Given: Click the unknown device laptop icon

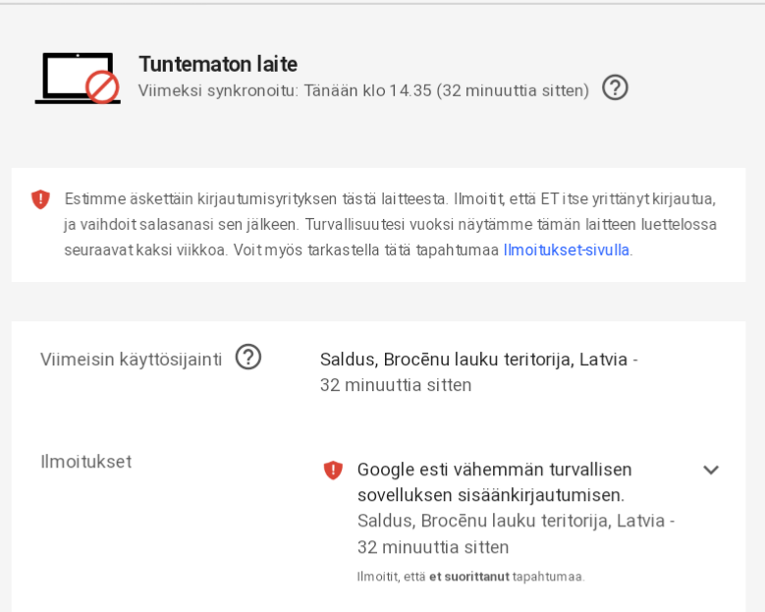Looking at the screenshot, I should coord(78,78).
